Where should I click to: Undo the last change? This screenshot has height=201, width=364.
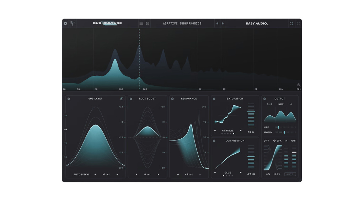click(x=291, y=23)
